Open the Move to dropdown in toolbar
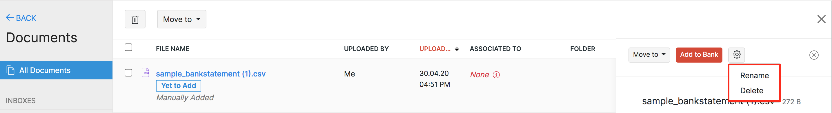The image size is (832, 113). pos(181,19)
